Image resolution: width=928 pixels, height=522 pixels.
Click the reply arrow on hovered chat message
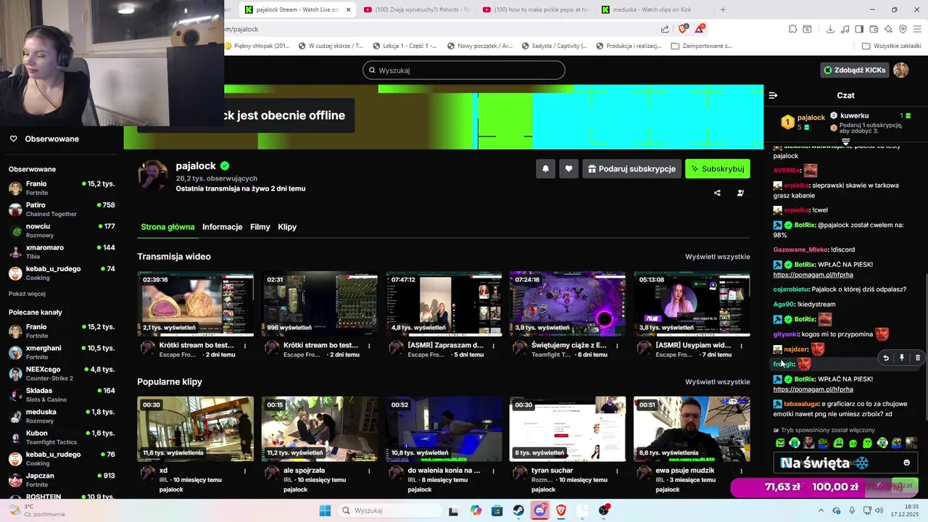tap(886, 357)
